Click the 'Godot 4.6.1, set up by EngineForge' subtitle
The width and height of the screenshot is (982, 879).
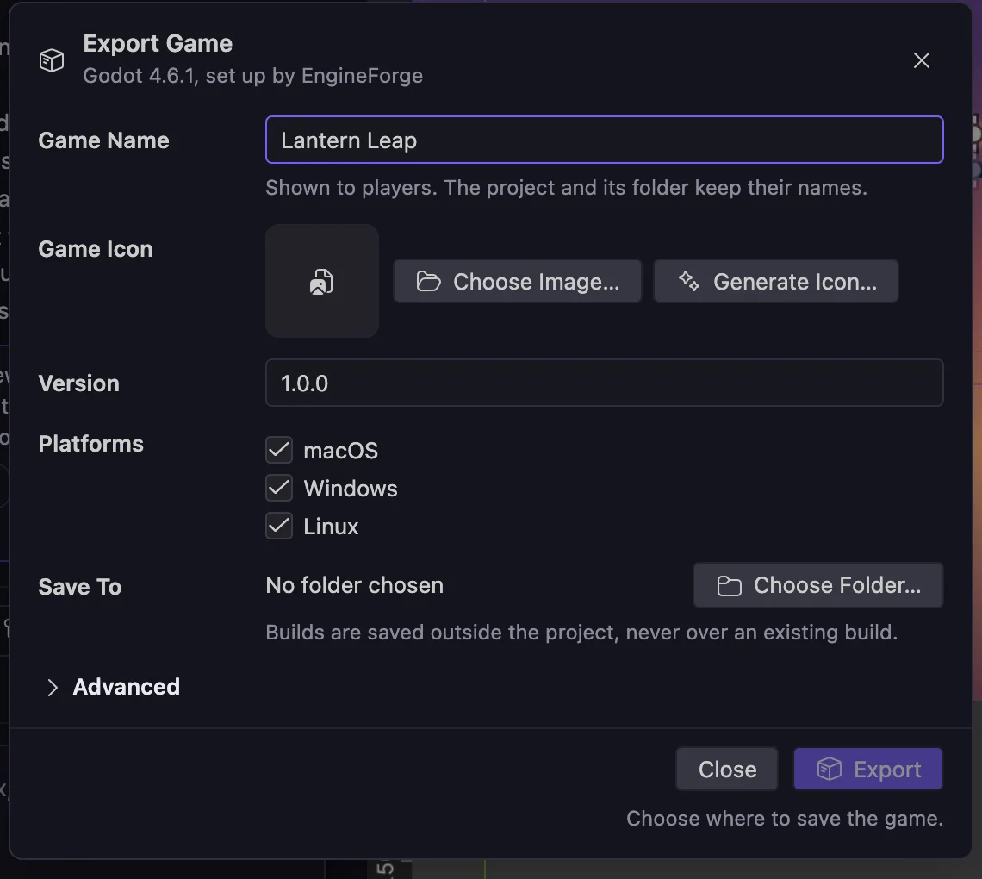pyautogui.click(x=253, y=76)
